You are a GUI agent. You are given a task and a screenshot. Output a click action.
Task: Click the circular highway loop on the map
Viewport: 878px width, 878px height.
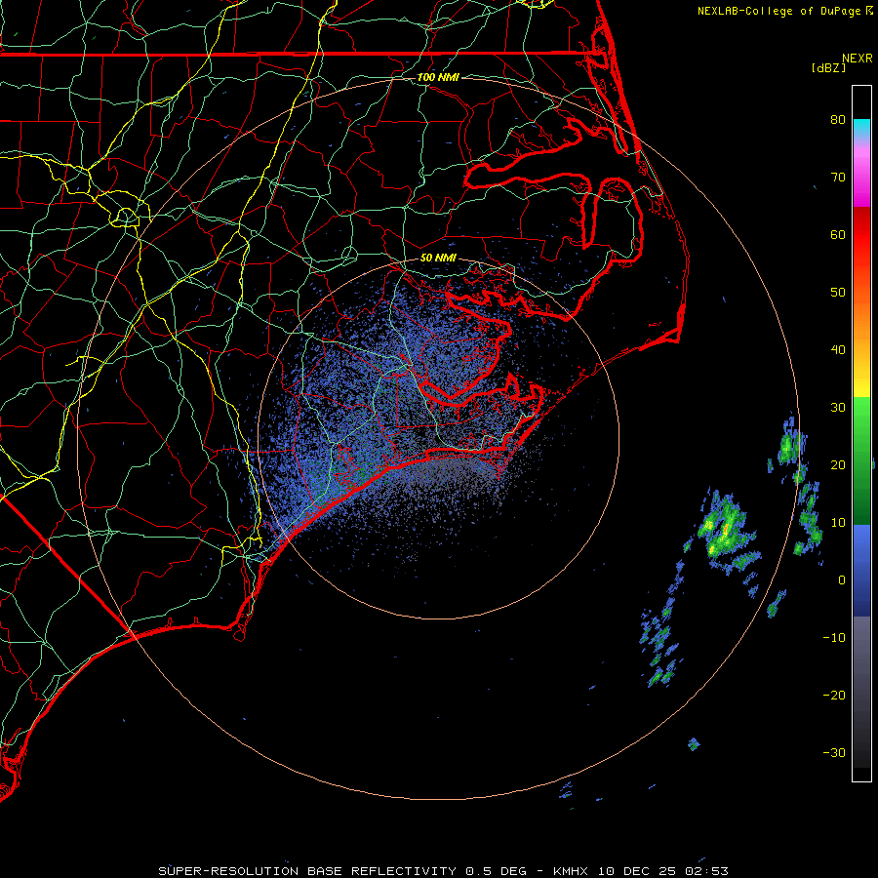pyautogui.click(x=126, y=216)
